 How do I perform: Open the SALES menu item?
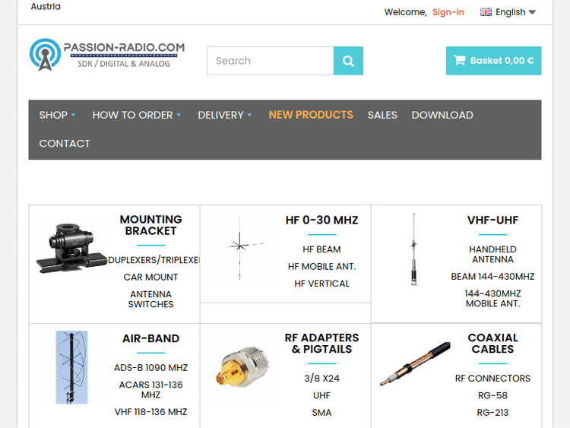[x=382, y=115]
